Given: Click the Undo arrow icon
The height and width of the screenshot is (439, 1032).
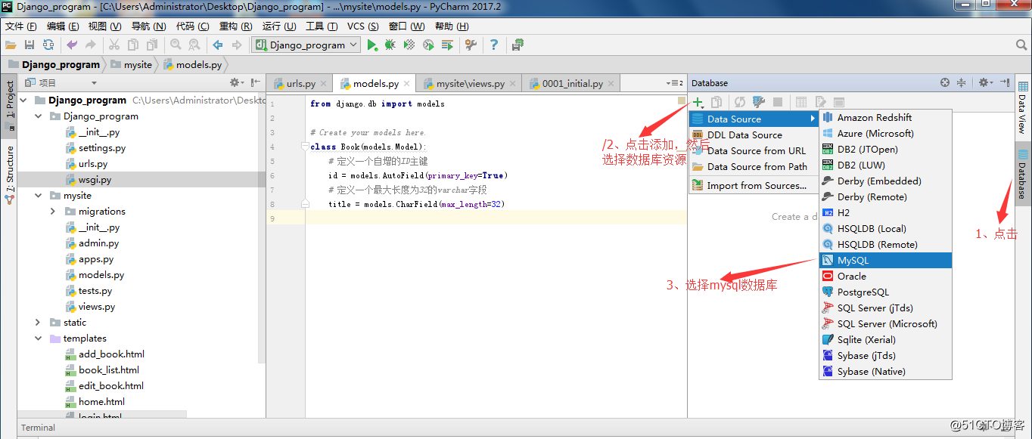Looking at the screenshot, I should 72,45.
